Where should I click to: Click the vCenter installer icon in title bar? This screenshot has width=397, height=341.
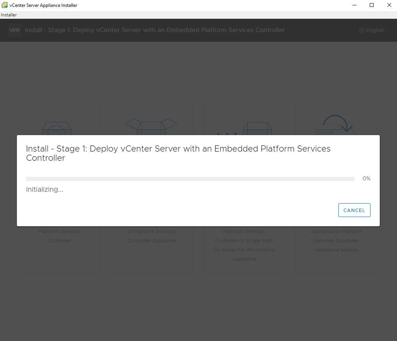[5, 5]
